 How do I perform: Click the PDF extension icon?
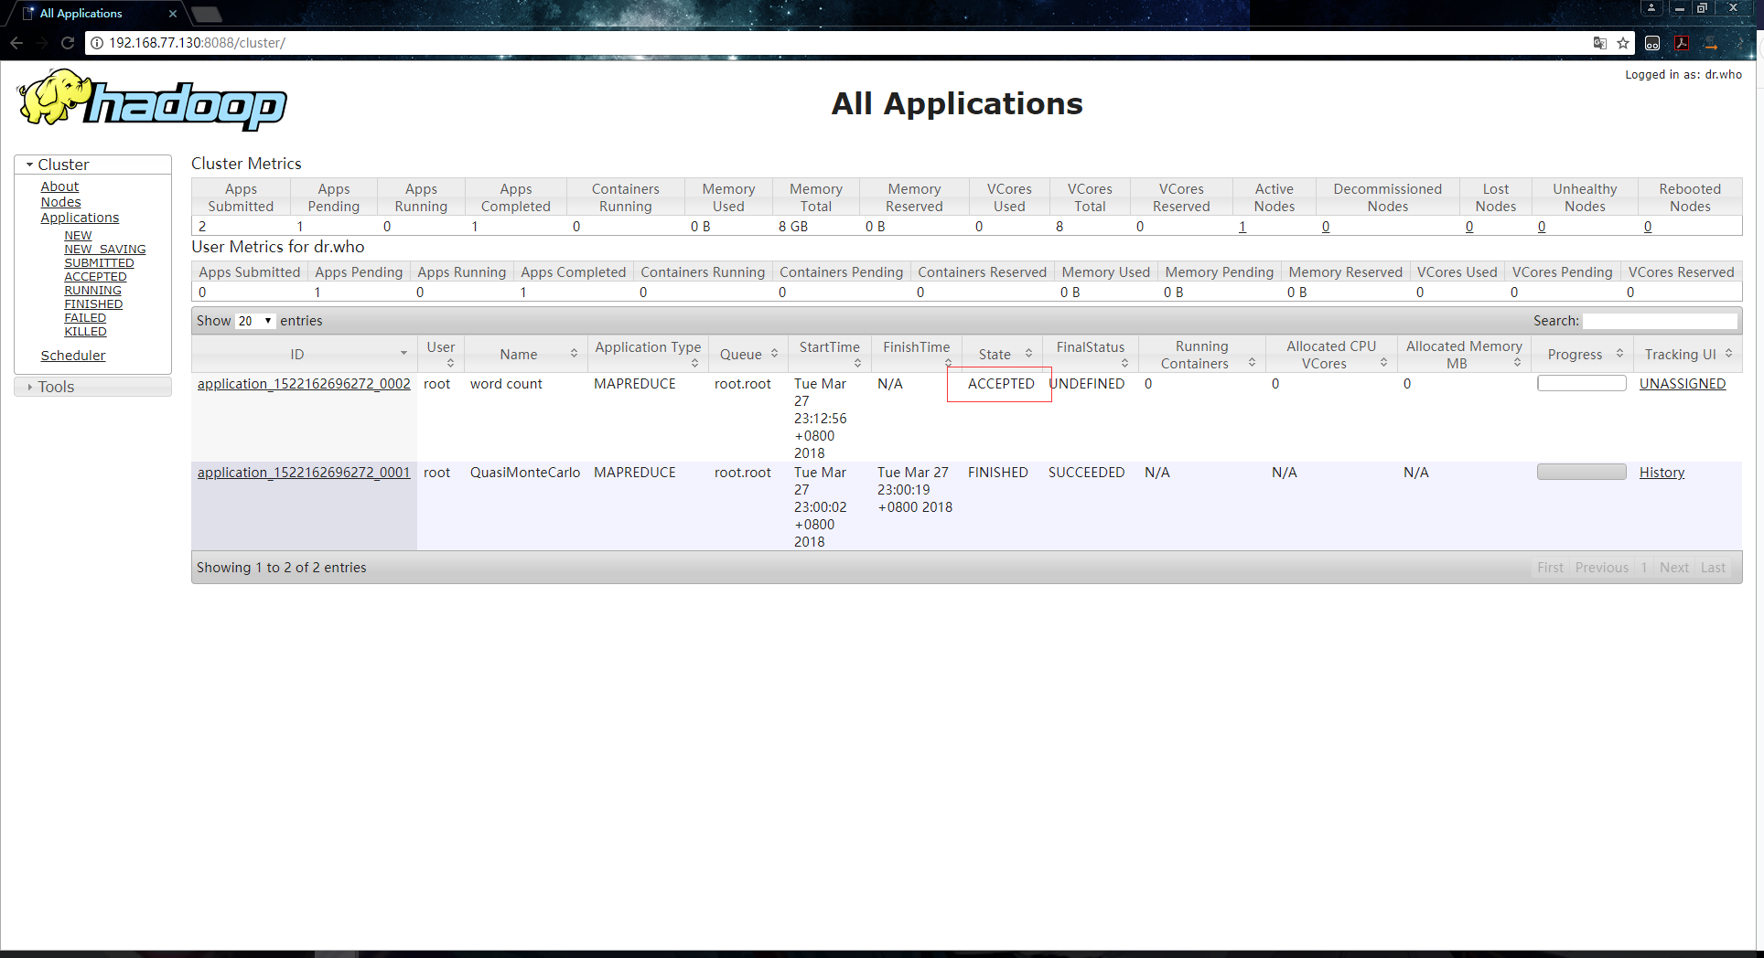(x=1681, y=43)
